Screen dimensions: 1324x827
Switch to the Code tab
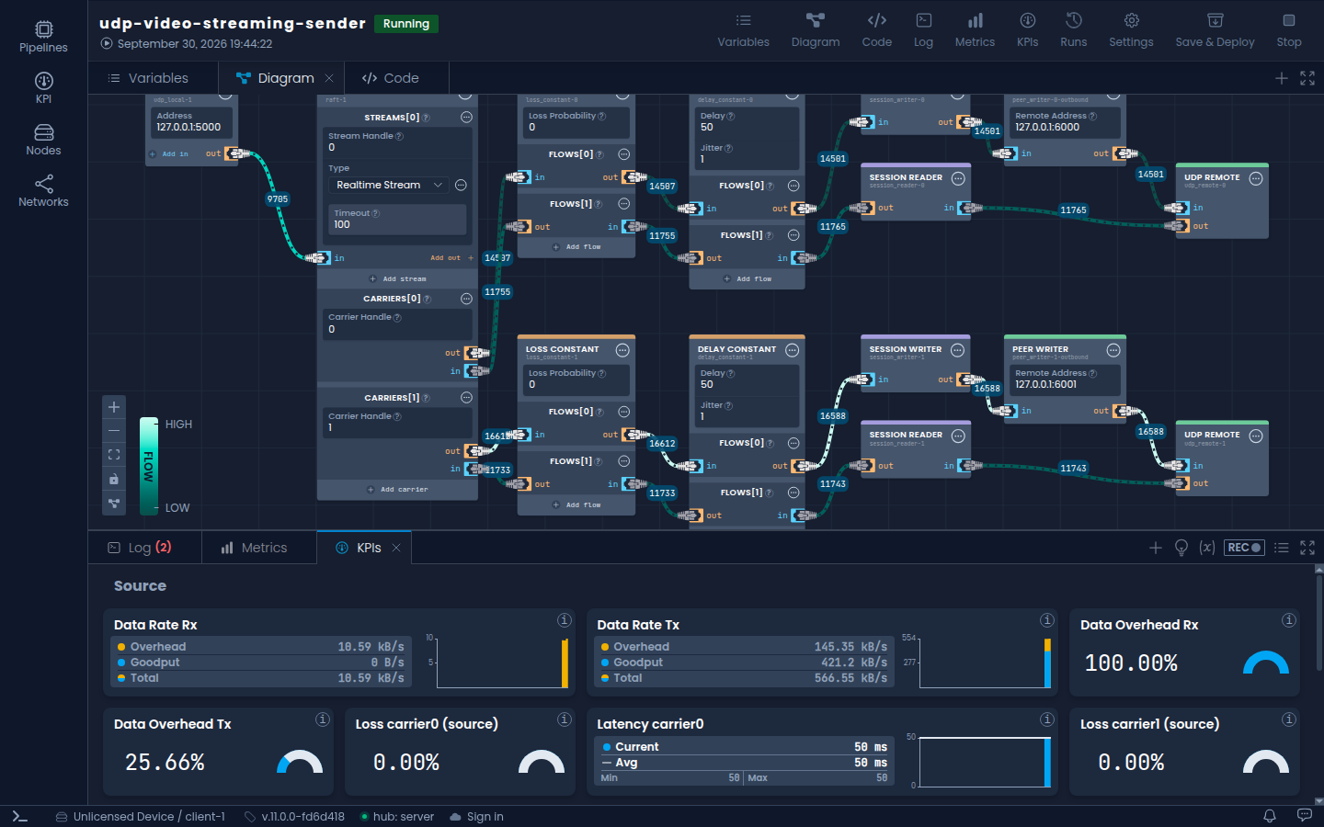(391, 78)
